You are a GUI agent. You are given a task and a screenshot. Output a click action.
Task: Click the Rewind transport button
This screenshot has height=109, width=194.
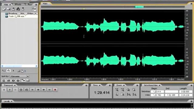coord(38,90)
